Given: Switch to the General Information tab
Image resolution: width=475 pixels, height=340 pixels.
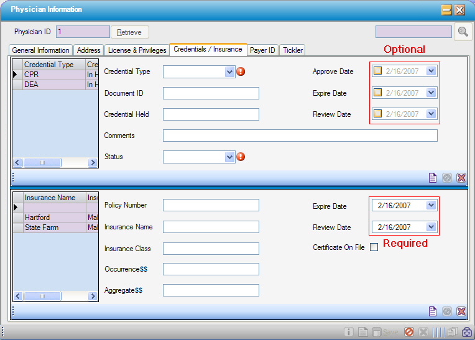Looking at the screenshot, I should [x=41, y=50].
